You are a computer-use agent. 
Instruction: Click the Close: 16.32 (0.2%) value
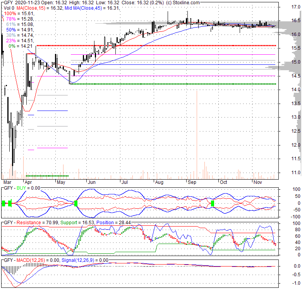(x=143, y=3)
